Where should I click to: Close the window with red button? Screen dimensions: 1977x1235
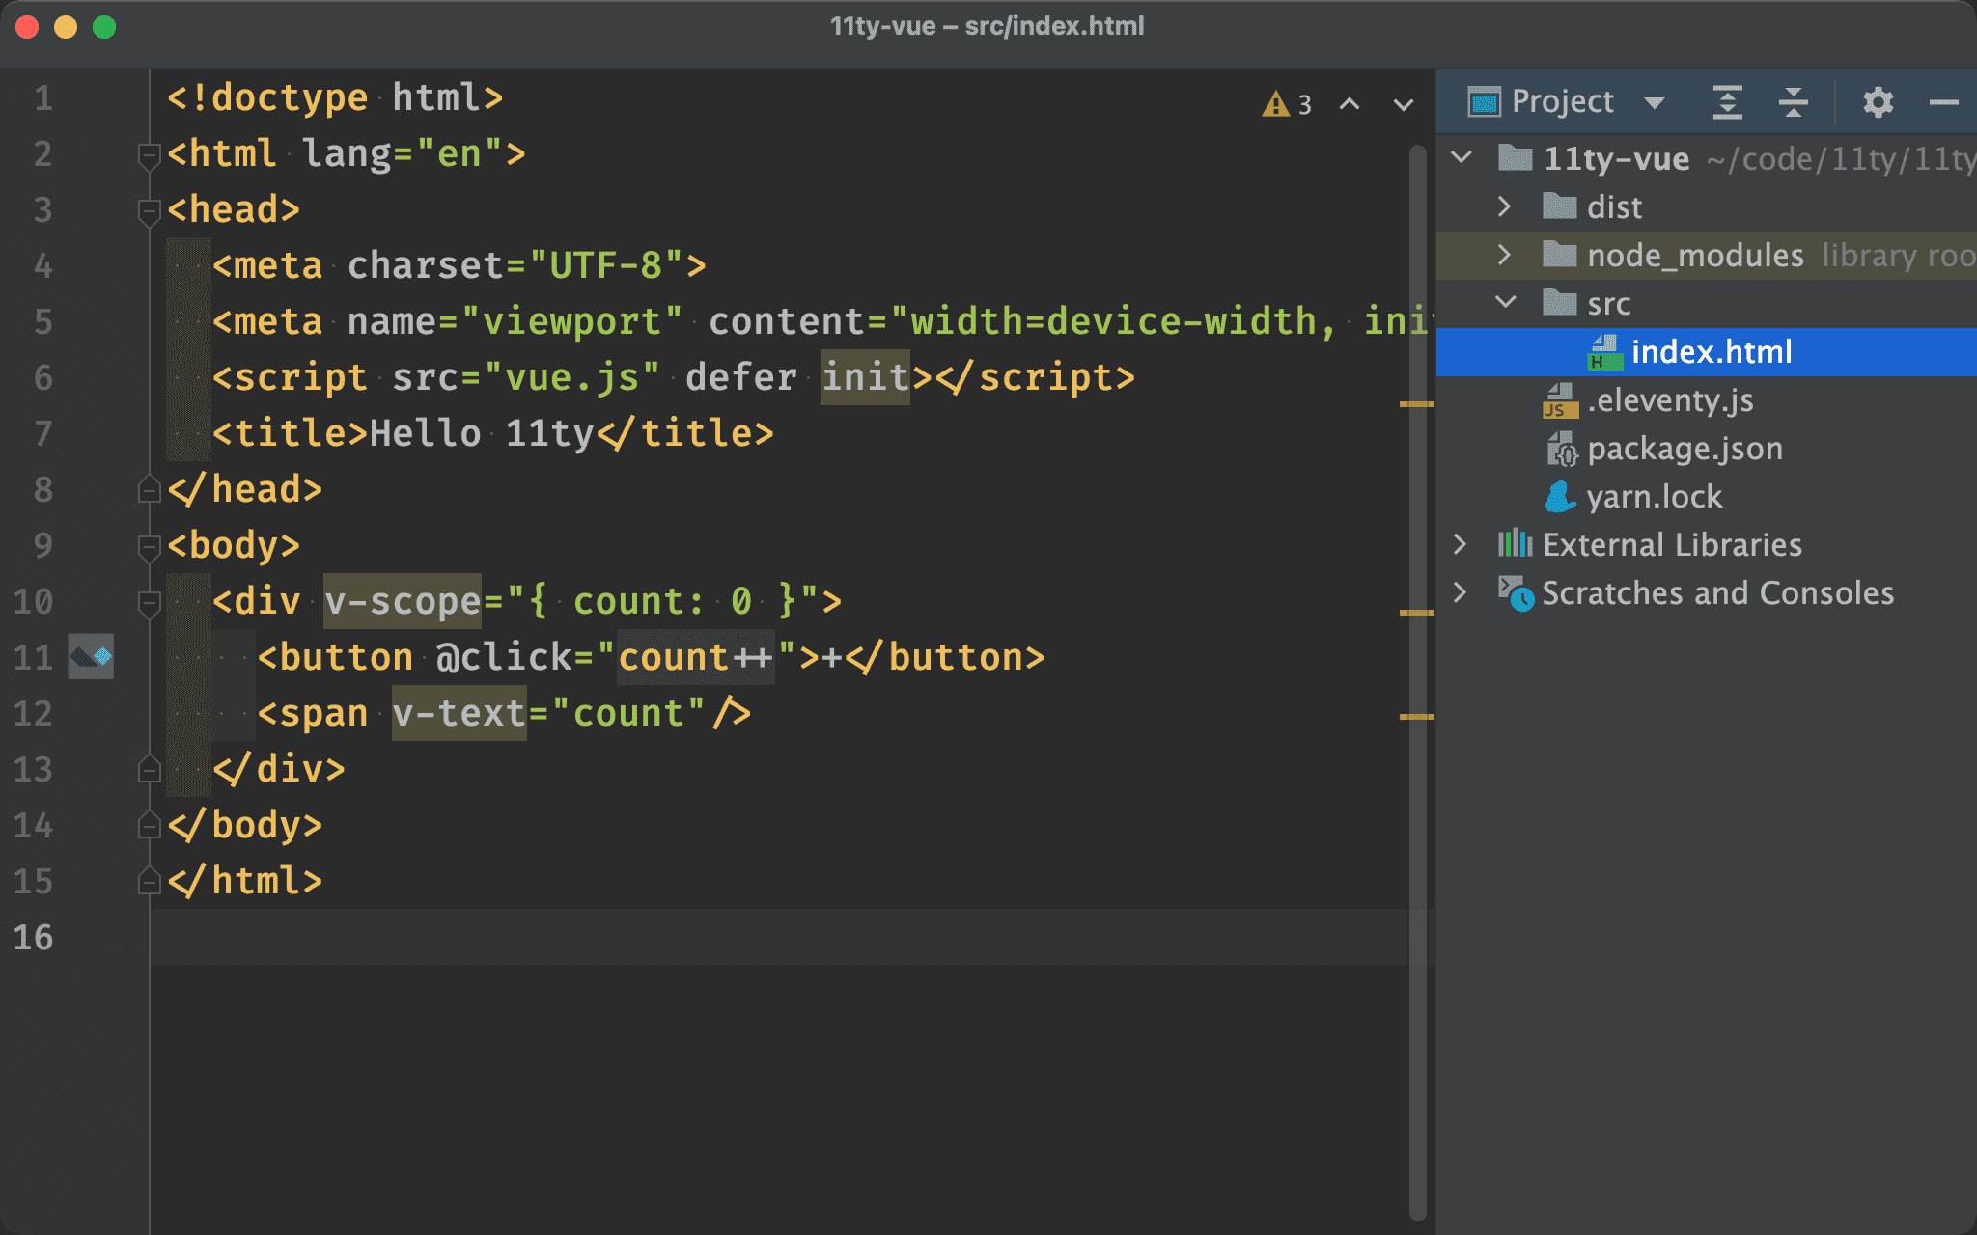(27, 27)
